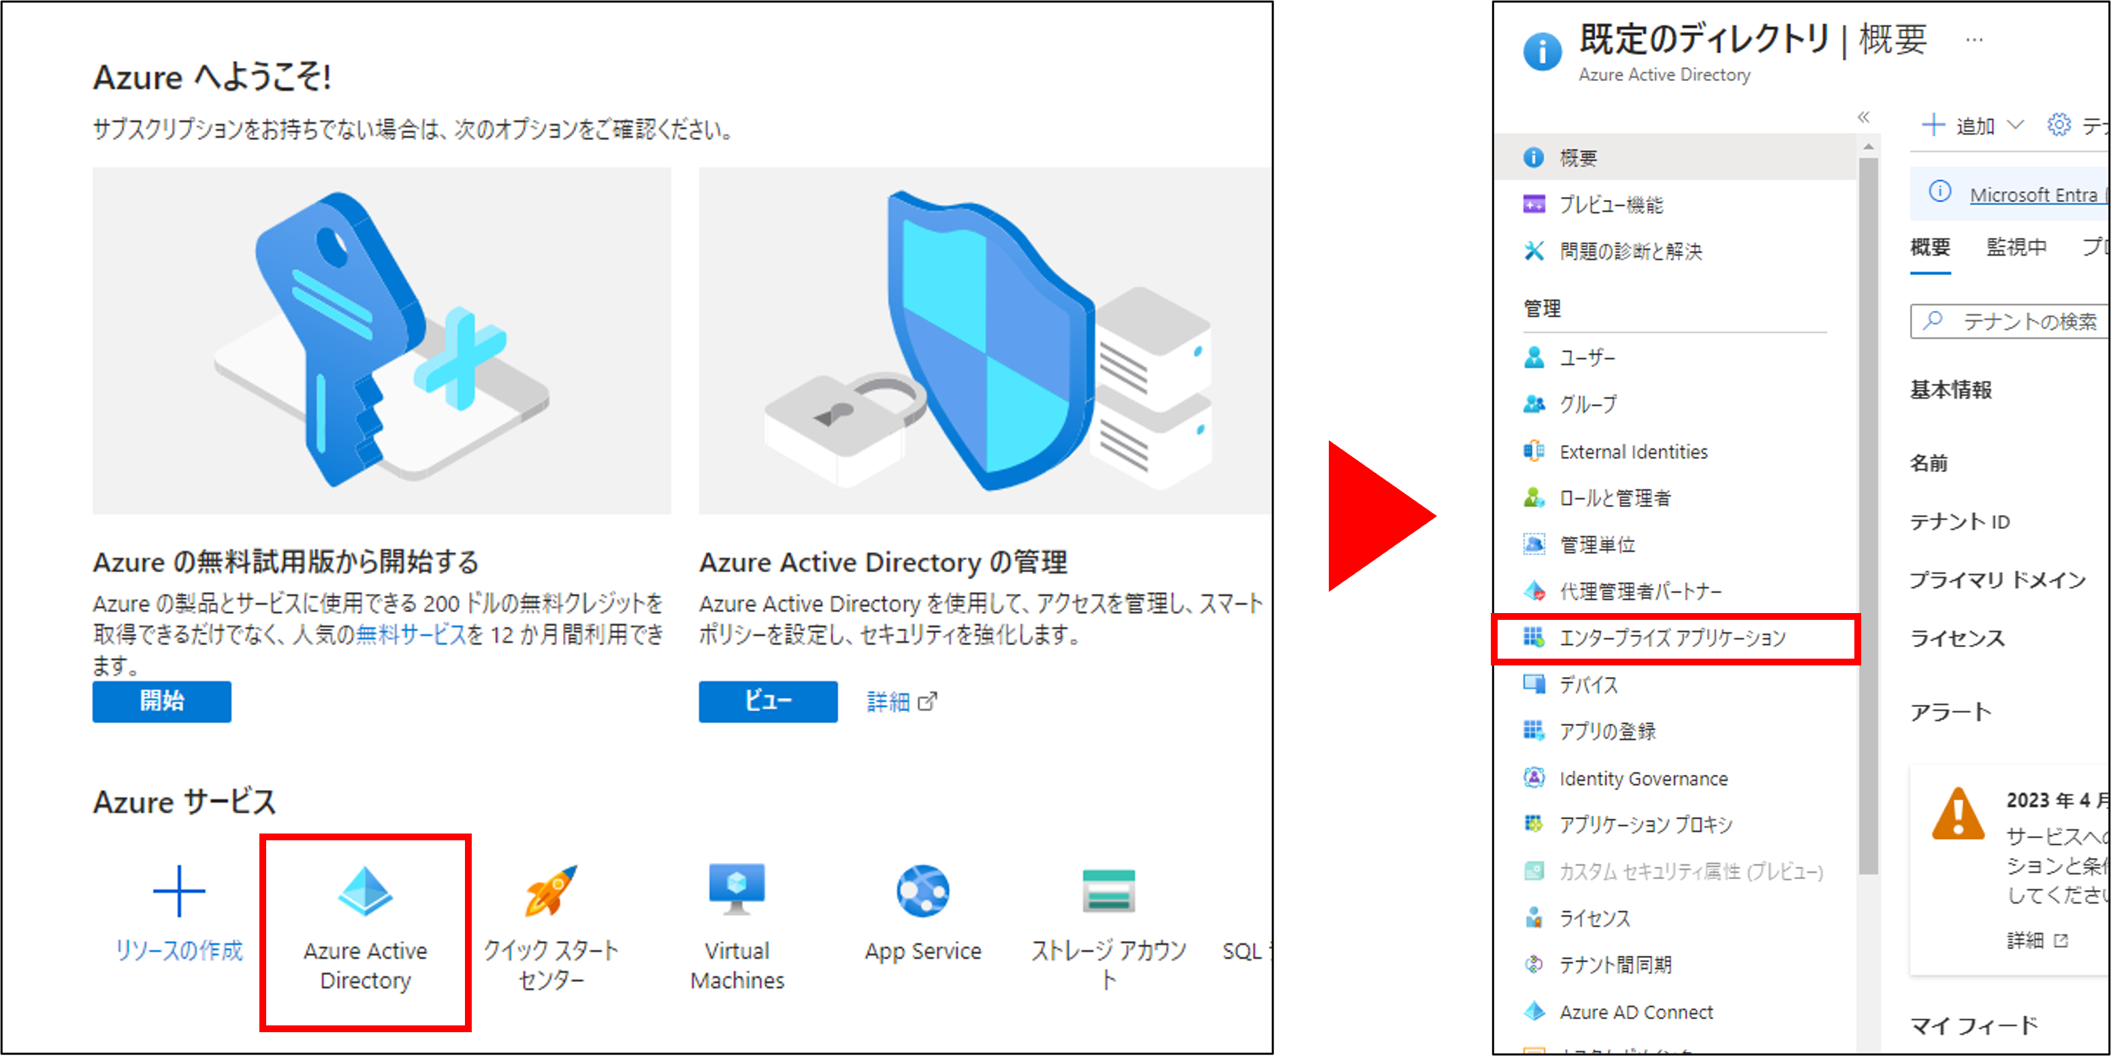
Task: Select the 概要 tab in main pane
Action: pyautogui.click(x=1930, y=246)
